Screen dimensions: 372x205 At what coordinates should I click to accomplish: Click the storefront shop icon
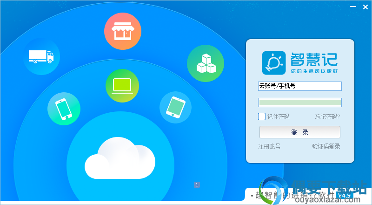(123, 31)
